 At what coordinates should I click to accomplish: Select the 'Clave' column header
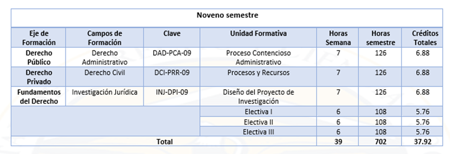[x=172, y=34]
